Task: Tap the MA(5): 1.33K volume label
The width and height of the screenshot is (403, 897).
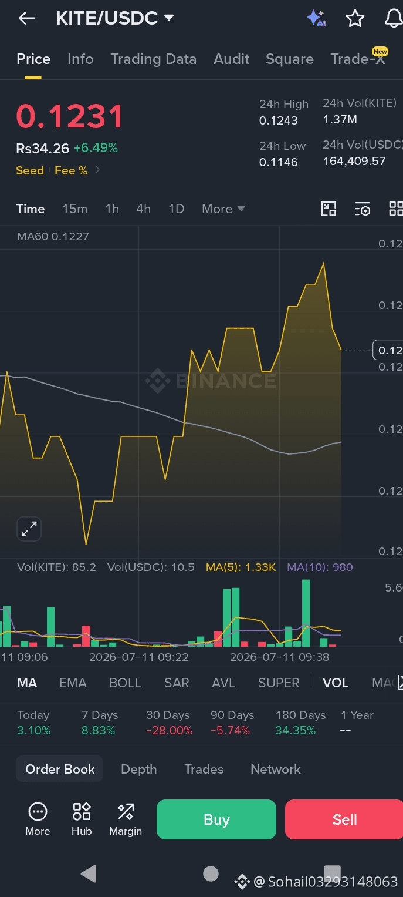Action: pyautogui.click(x=241, y=567)
